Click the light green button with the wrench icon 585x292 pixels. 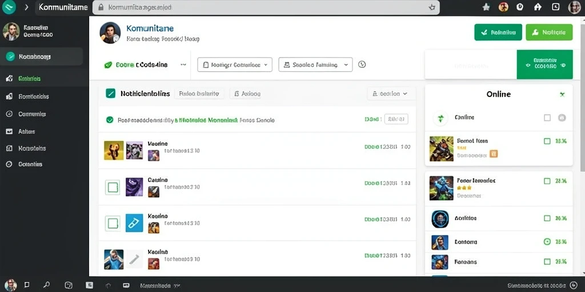[x=549, y=33]
